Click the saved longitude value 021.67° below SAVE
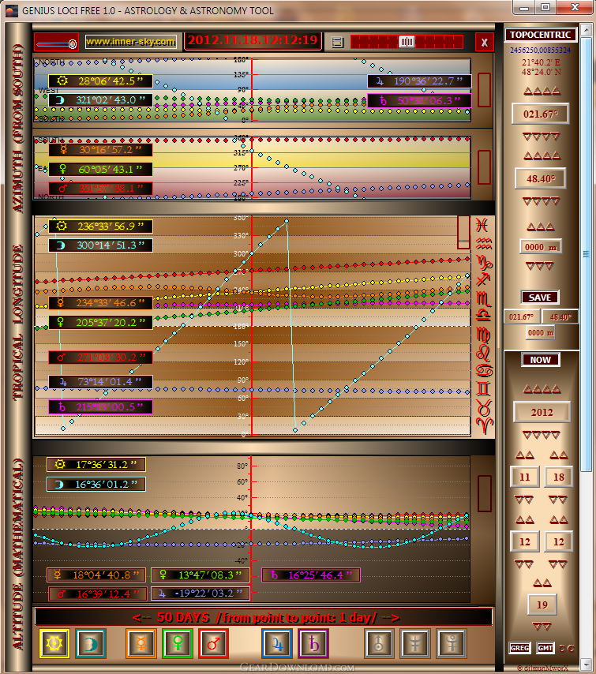 pyautogui.click(x=521, y=316)
